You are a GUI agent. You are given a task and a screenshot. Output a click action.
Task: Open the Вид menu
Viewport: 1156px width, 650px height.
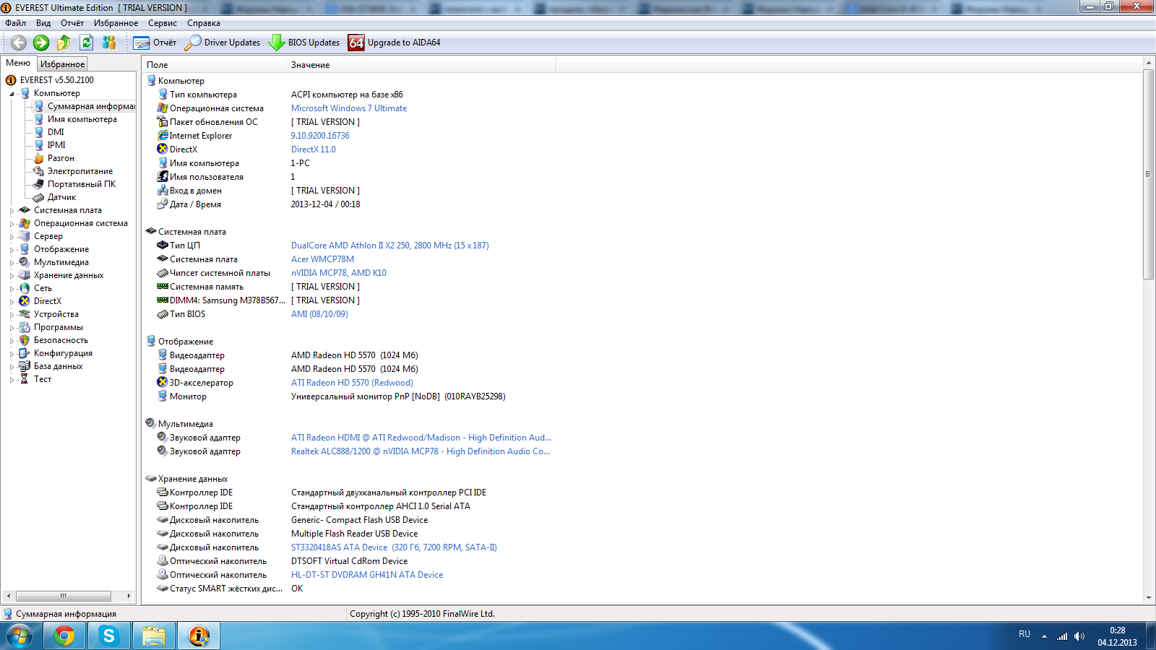coord(43,23)
